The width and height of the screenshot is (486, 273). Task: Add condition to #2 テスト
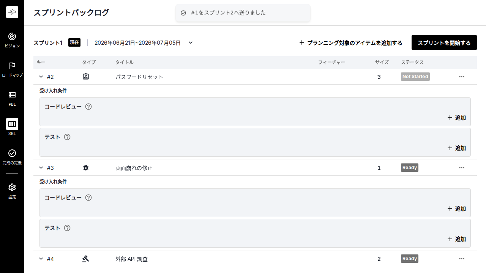pyautogui.click(x=456, y=148)
